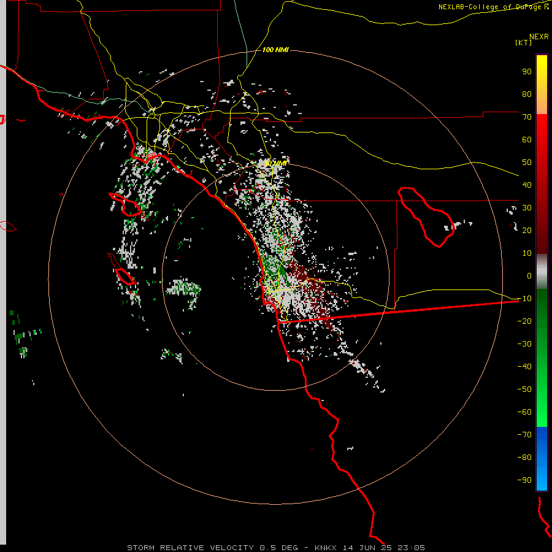Viewport: 552px width, 552px height.
Task: Click the -30 scale value
Action: coord(524,344)
